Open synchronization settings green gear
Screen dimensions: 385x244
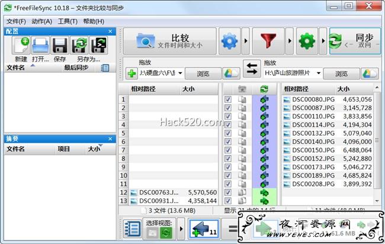307,41
